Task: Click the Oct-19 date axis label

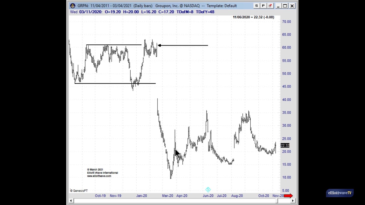Action: (100, 196)
